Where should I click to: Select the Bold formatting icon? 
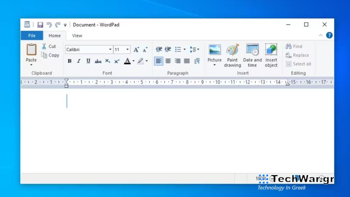69,61
